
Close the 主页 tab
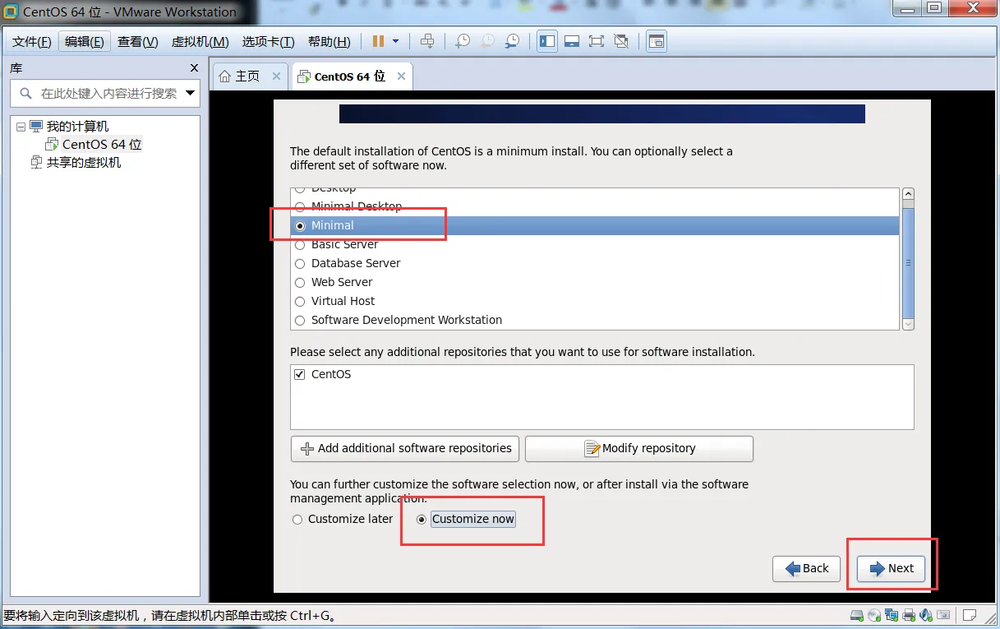276,76
